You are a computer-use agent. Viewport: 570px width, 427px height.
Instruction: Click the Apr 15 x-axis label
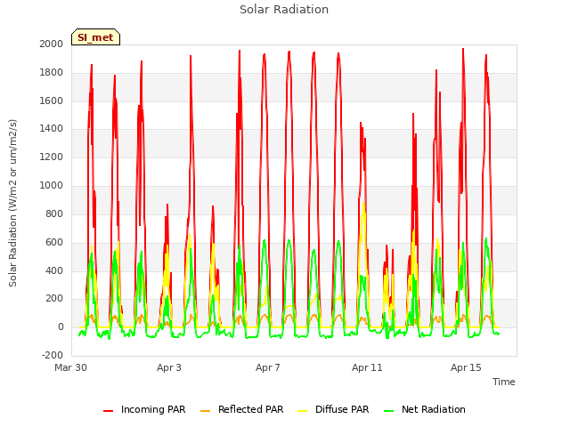tap(466, 367)
